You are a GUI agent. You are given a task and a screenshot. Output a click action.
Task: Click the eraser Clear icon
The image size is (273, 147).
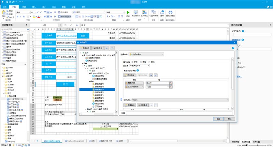pyautogui.click(x=162, y=12)
